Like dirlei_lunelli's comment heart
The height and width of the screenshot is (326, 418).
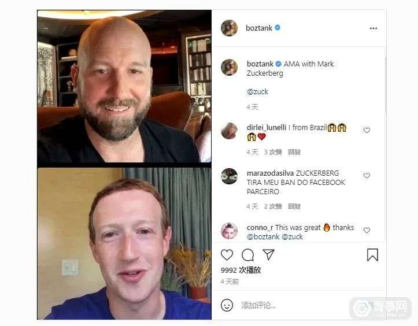367,130
